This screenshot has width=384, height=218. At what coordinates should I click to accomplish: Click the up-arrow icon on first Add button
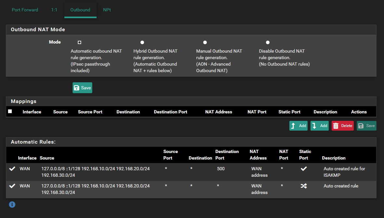tap(293, 126)
